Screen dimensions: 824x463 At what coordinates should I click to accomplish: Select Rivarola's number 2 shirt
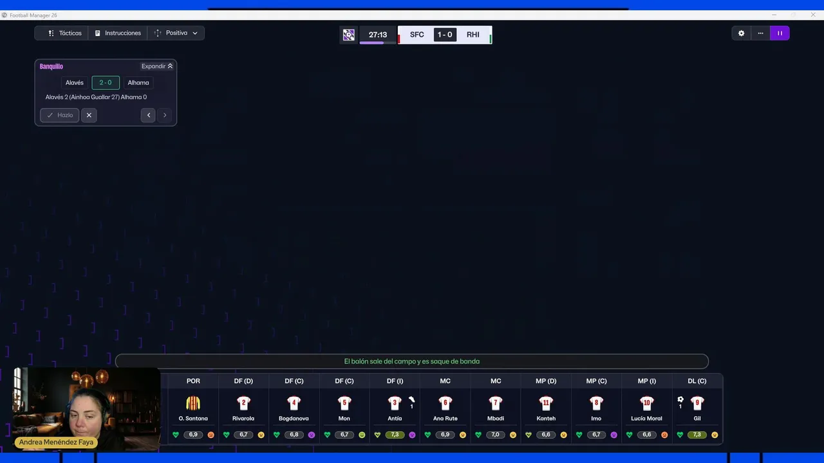243,403
